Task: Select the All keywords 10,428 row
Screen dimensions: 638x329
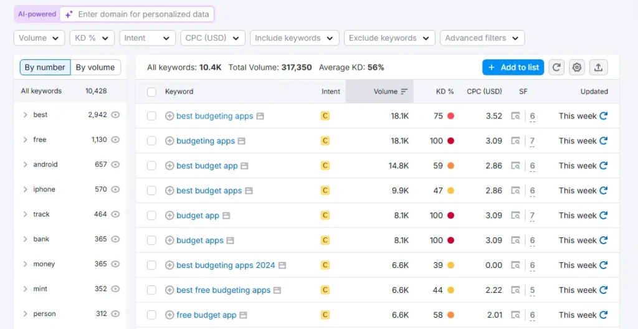Action: [x=70, y=91]
